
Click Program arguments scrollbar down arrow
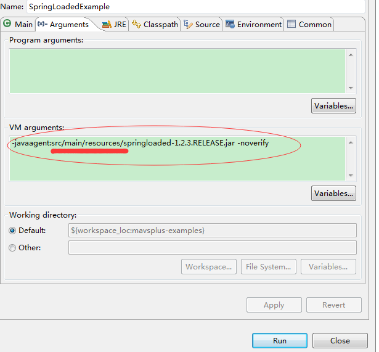351,88
